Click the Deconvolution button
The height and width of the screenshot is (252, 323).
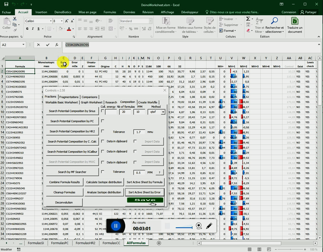click(64, 202)
